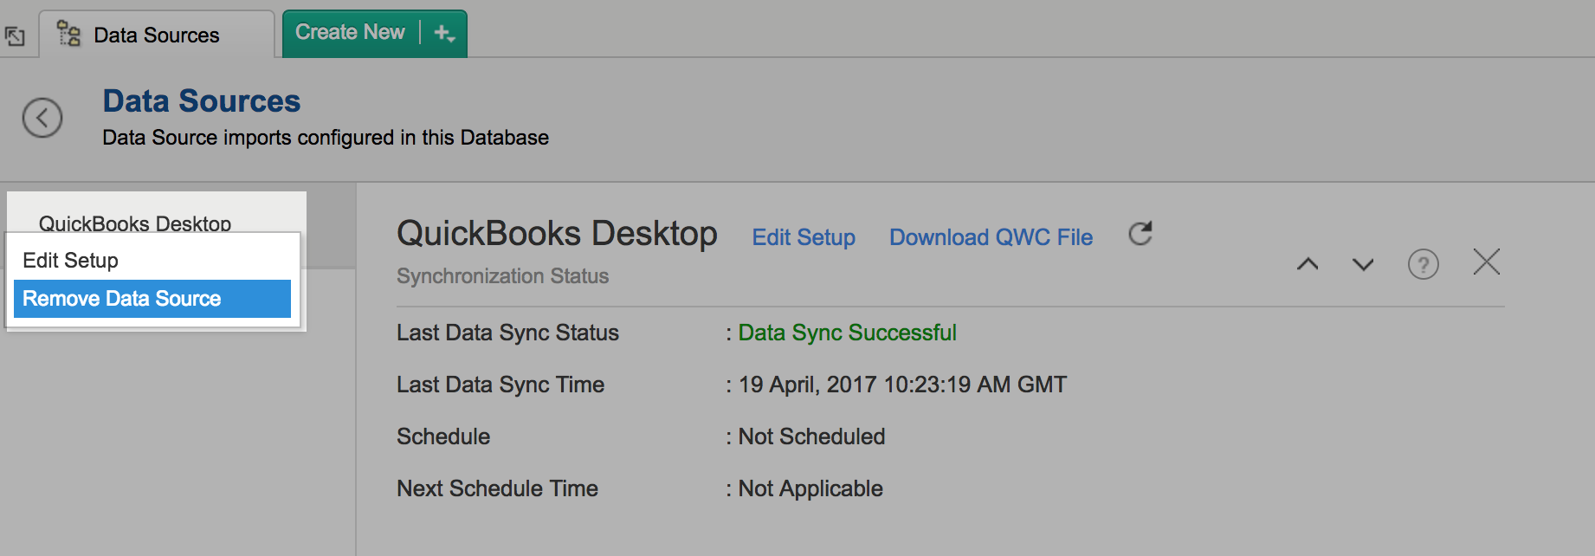Choose Edit Setup from the context menu
Screen dimensions: 1595x556
pos(71,261)
